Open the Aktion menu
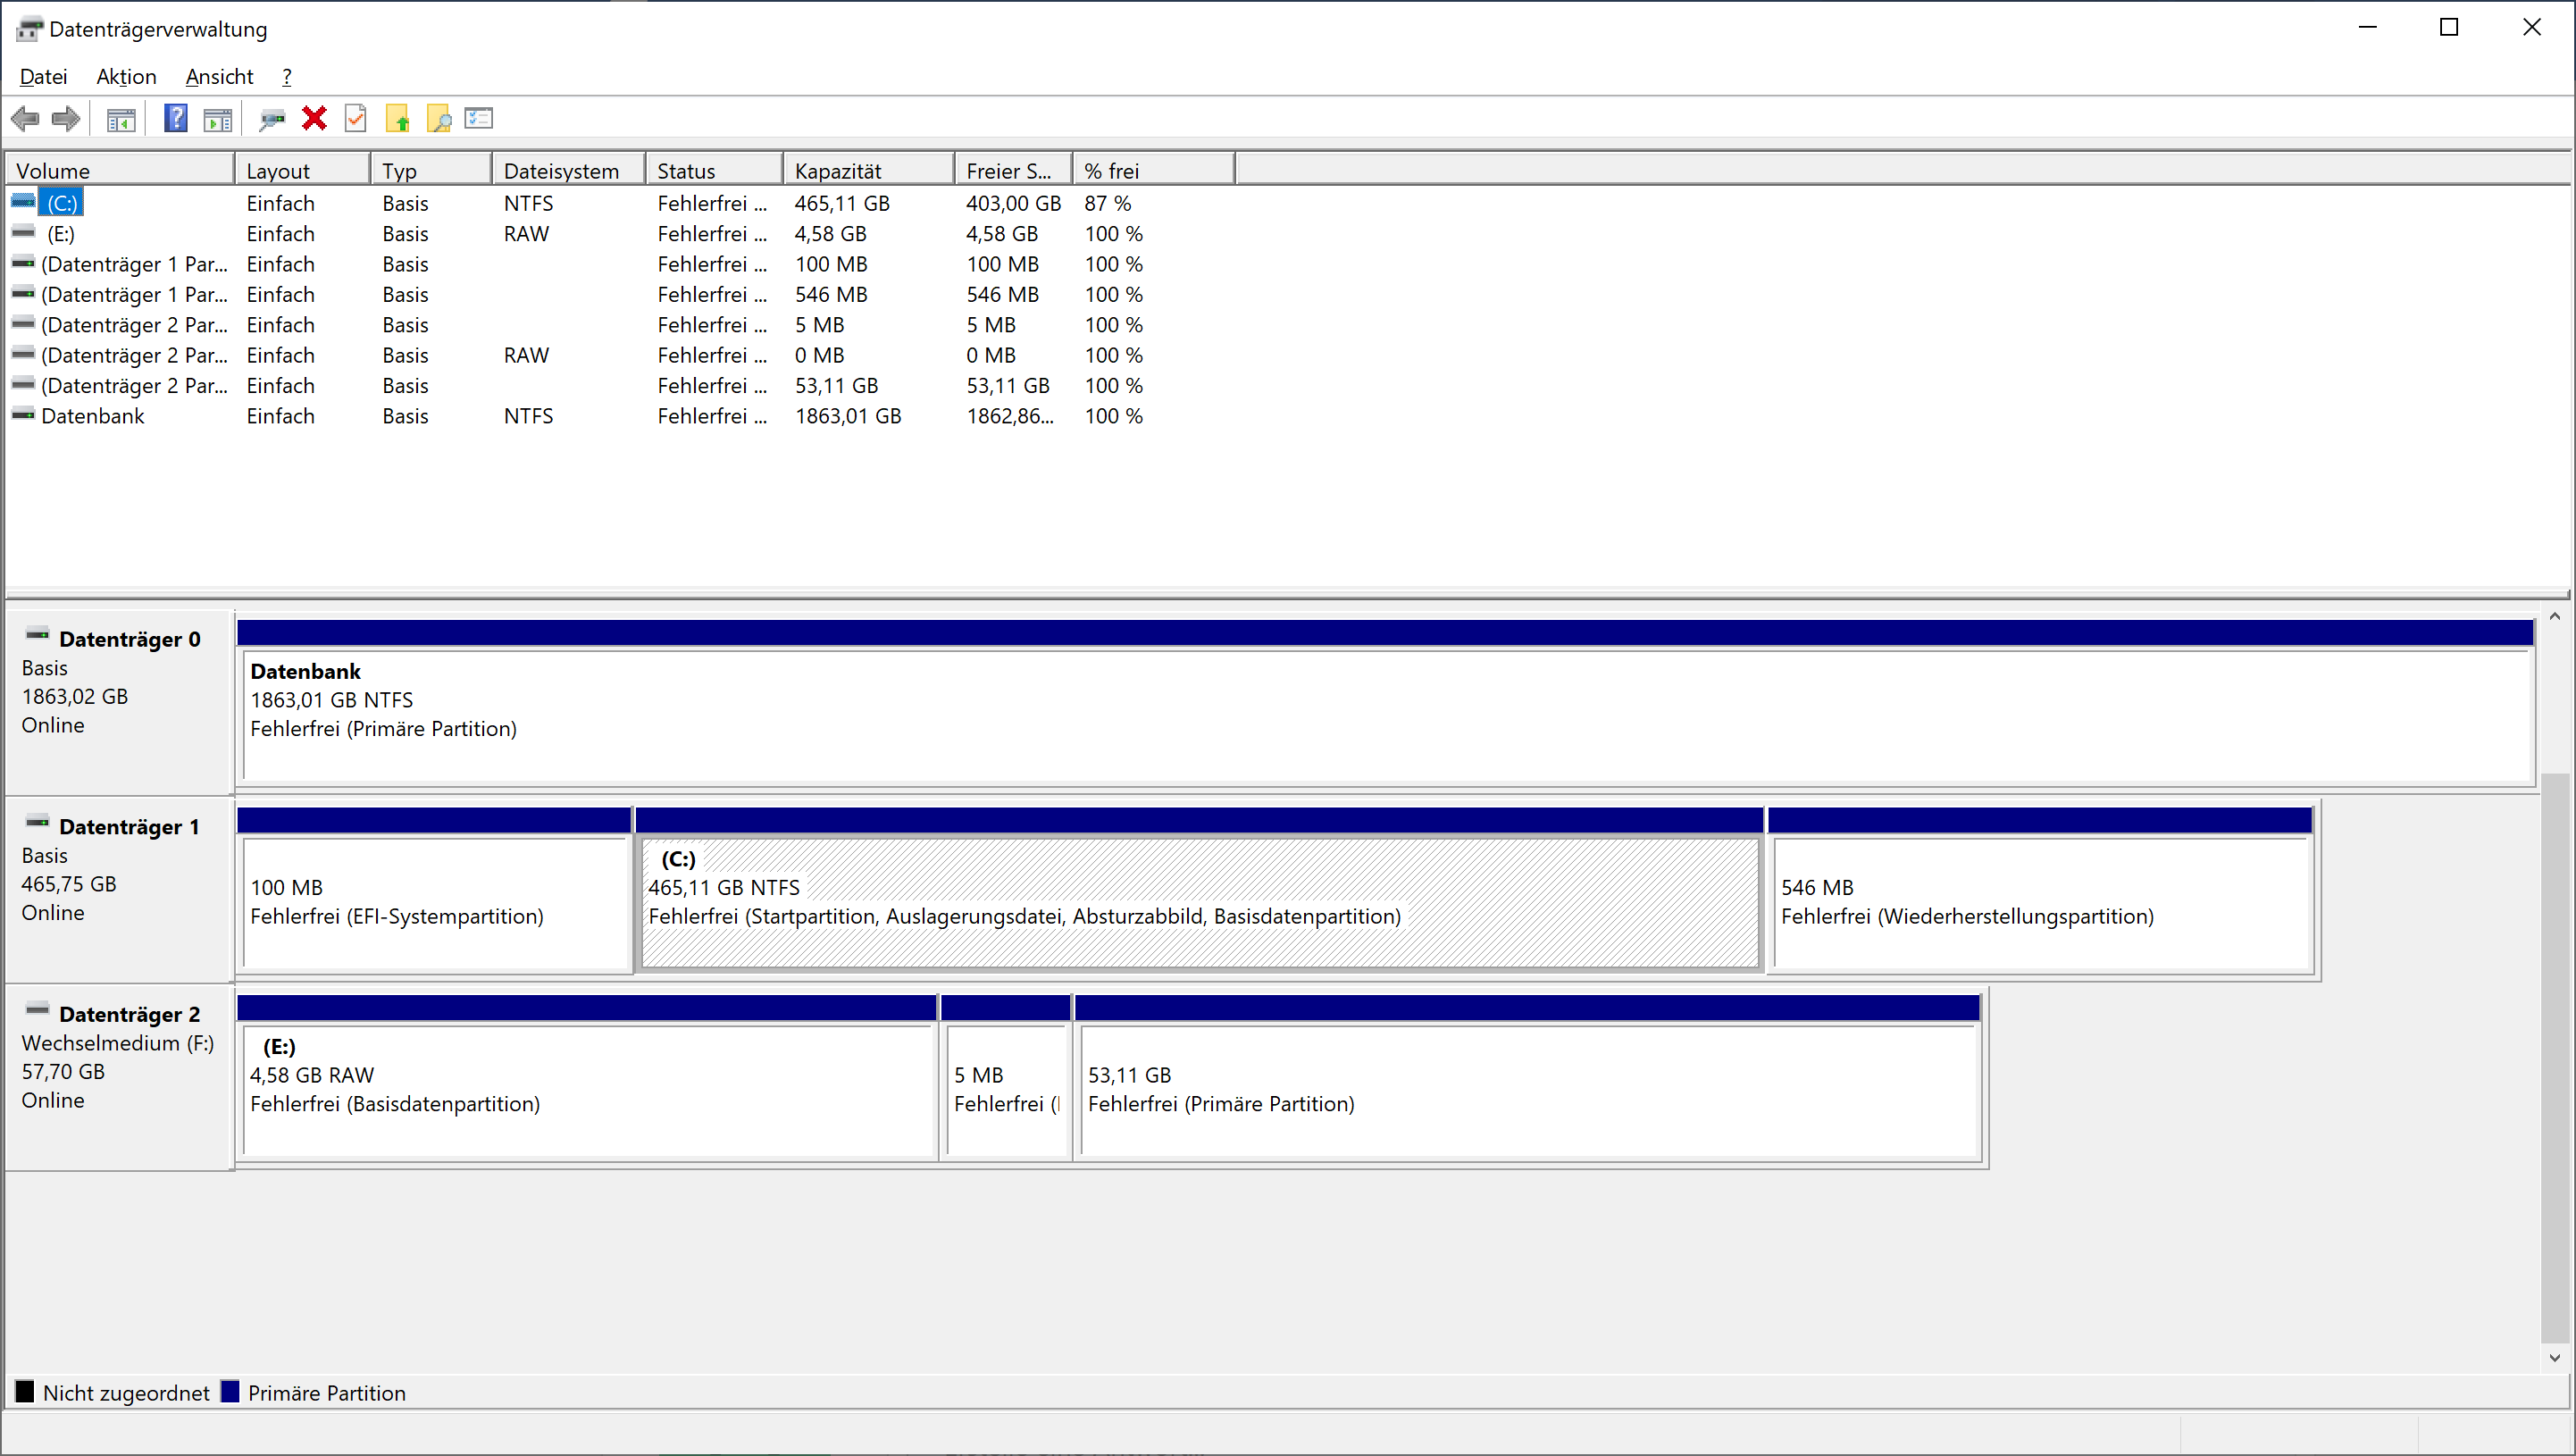This screenshot has width=2576, height=1456. click(x=126, y=77)
